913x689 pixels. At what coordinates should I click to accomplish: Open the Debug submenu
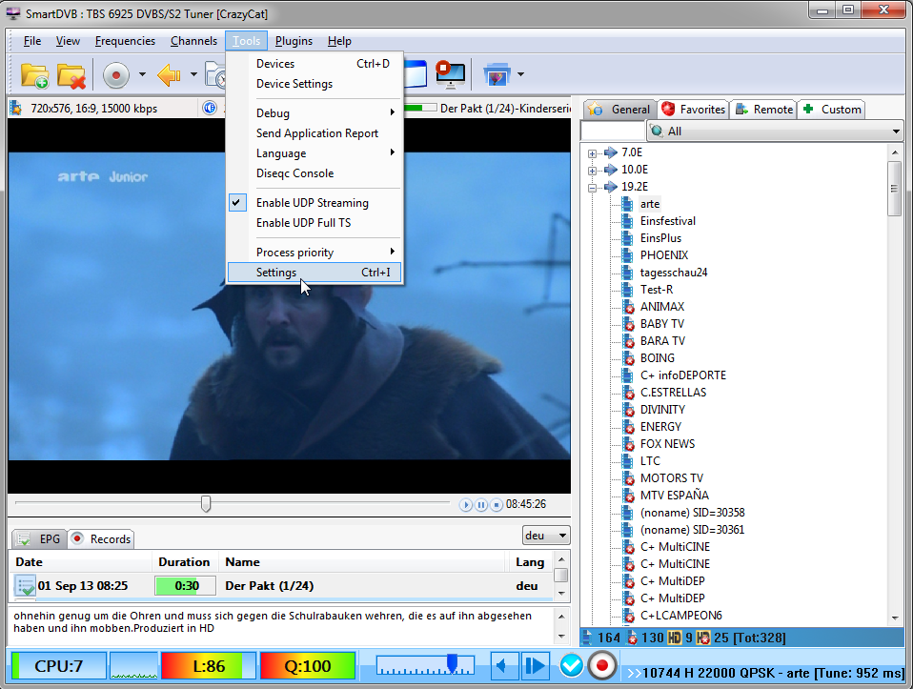coord(314,113)
